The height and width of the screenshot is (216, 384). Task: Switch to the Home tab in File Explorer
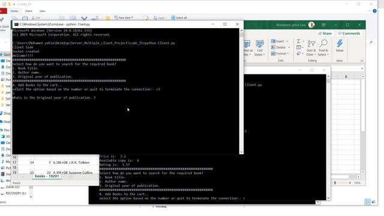[x=14, y=11]
